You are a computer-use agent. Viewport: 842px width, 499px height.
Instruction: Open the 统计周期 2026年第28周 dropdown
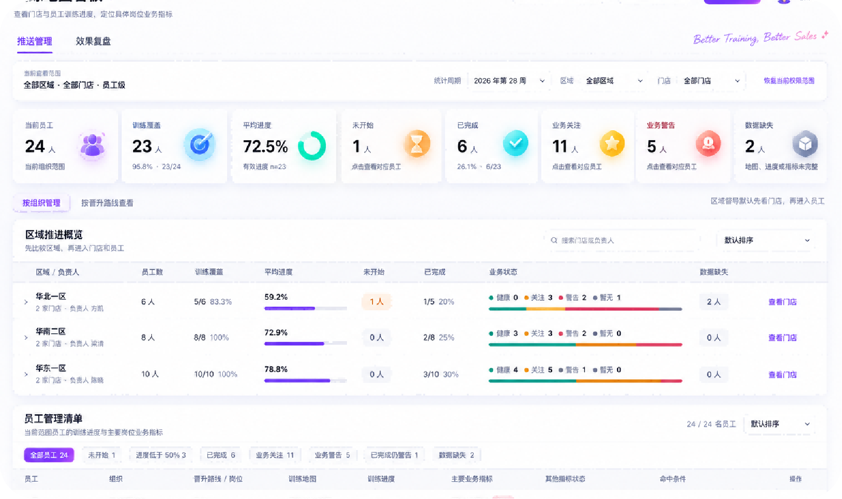tap(509, 81)
